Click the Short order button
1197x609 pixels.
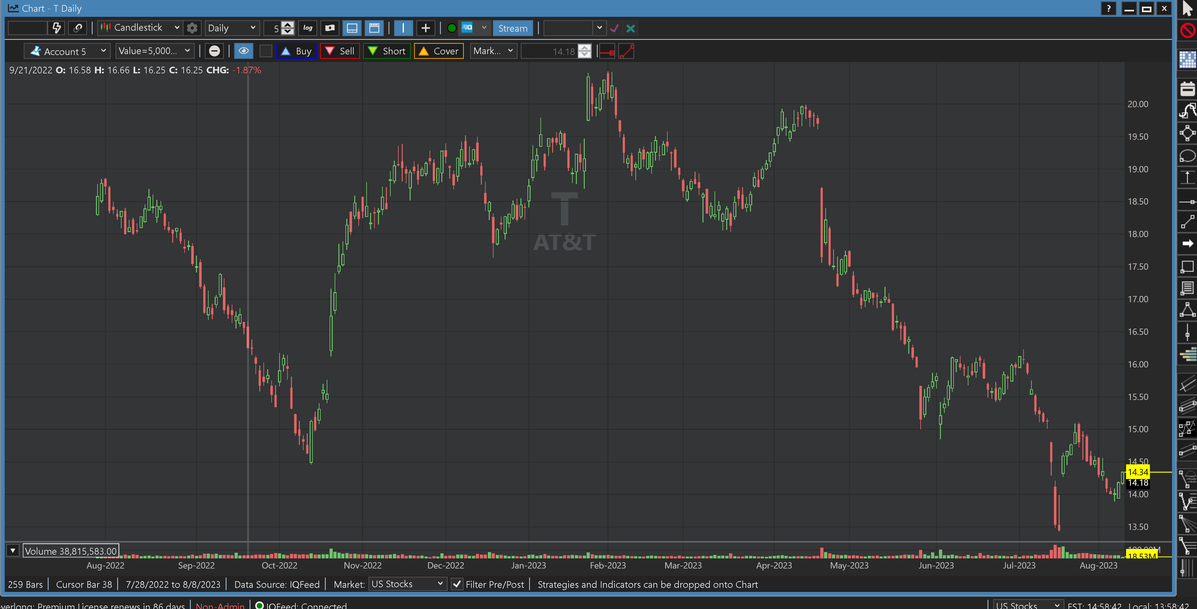click(x=387, y=51)
